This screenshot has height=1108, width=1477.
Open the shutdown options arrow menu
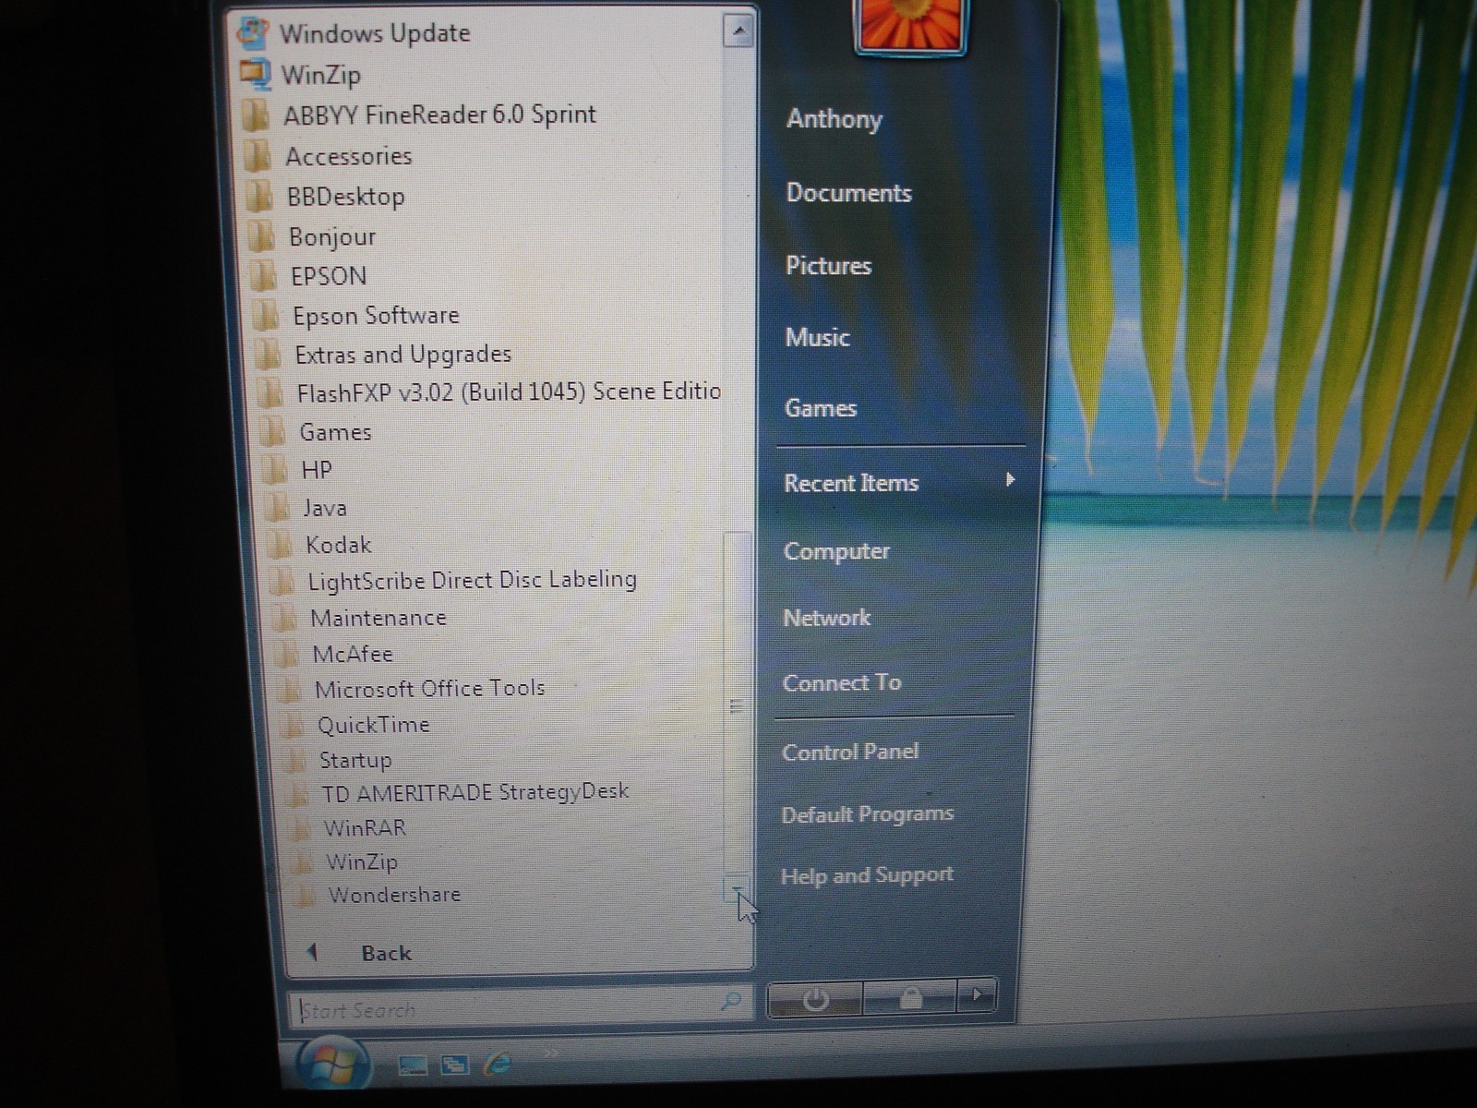(x=977, y=995)
